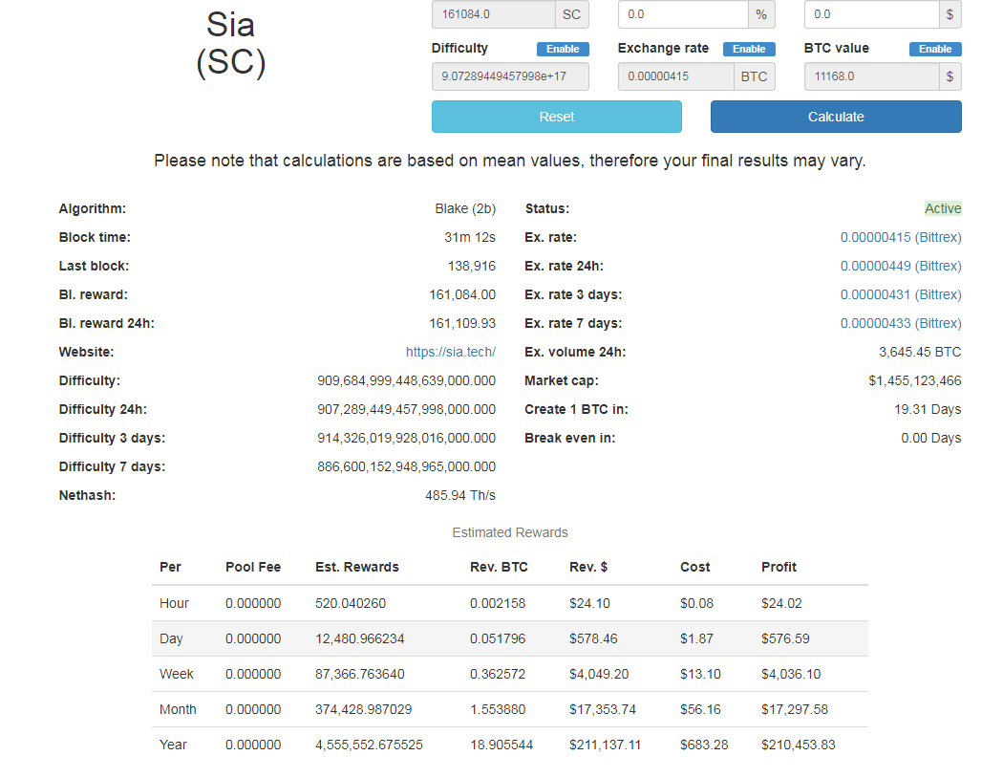Focus the BTC value field 11168.0

[871, 76]
